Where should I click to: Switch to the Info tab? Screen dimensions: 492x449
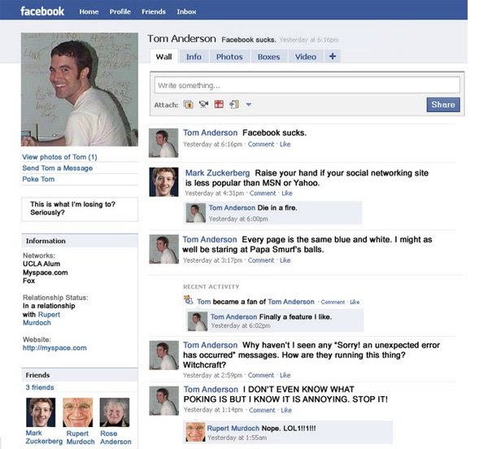(194, 57)
